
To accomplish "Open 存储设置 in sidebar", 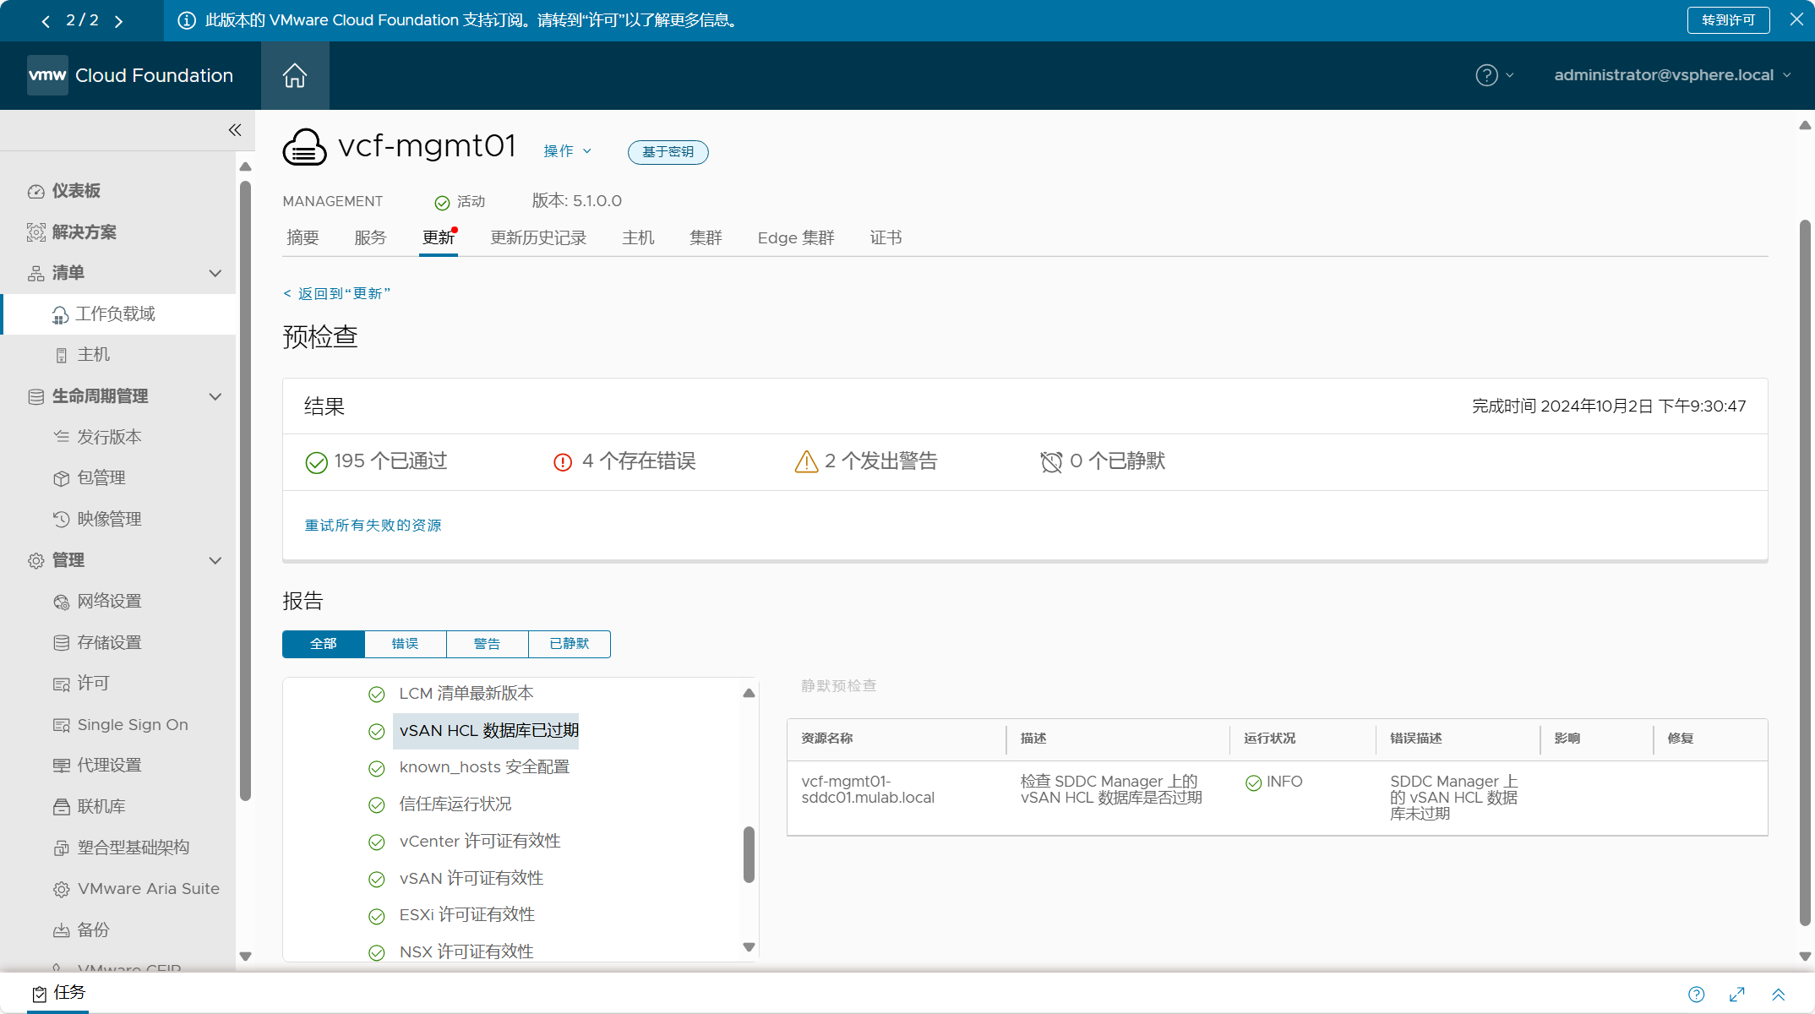I will pyautogui.click(x=109, y=642).
